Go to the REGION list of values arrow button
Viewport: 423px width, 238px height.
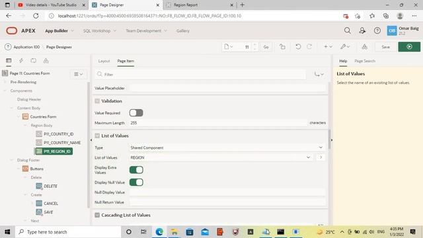tap(321, 157)
